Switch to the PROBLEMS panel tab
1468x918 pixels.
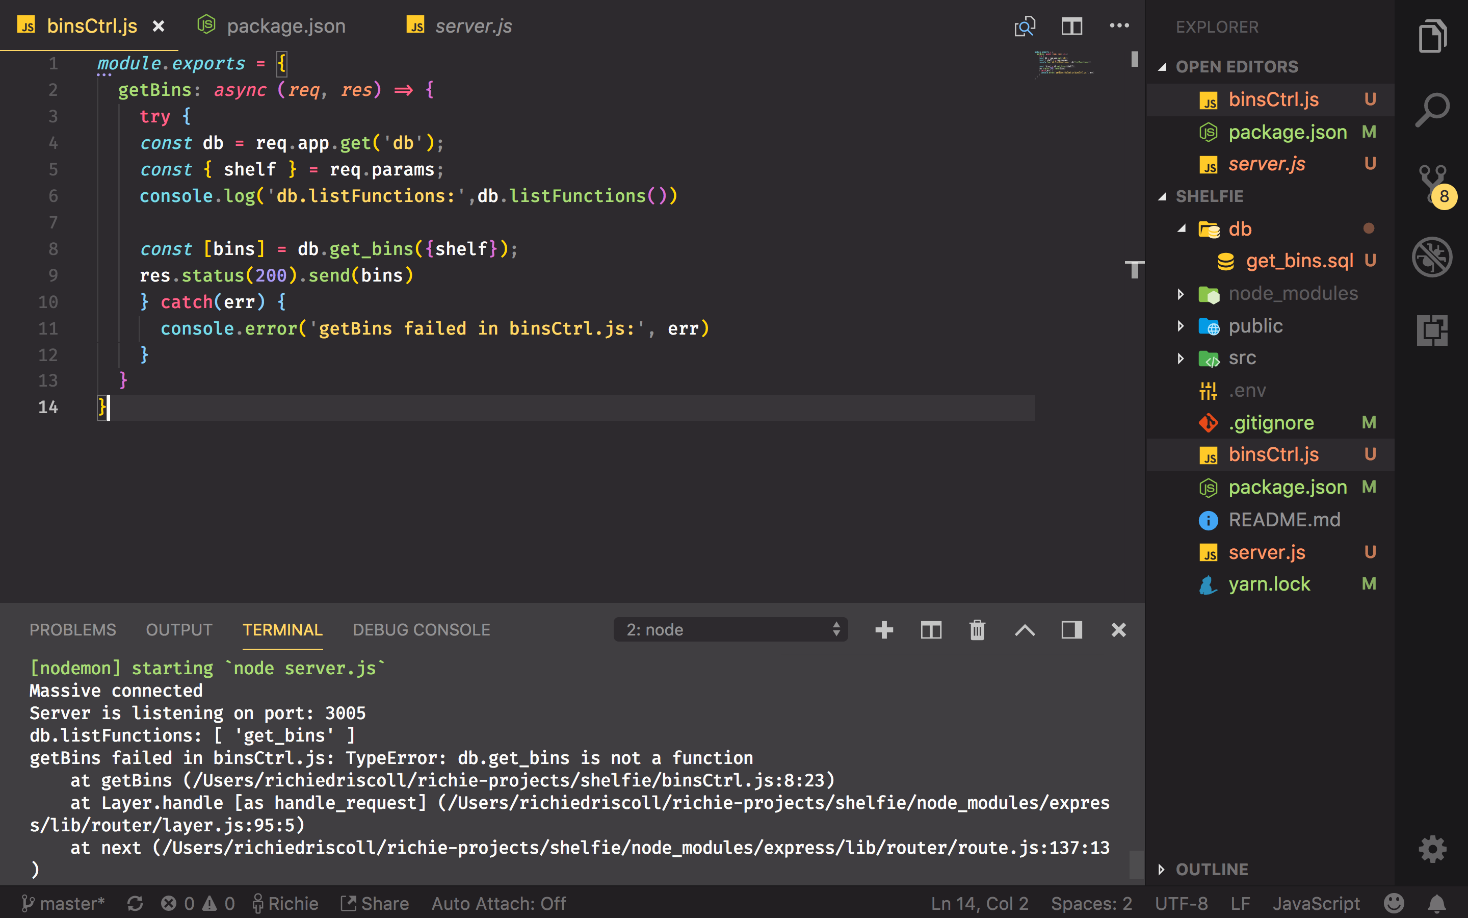pos(73,630)
